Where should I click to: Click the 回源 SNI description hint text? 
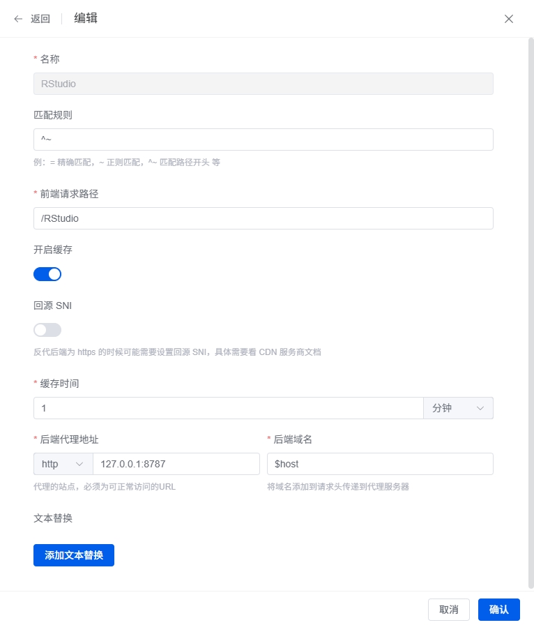(177, 352)
